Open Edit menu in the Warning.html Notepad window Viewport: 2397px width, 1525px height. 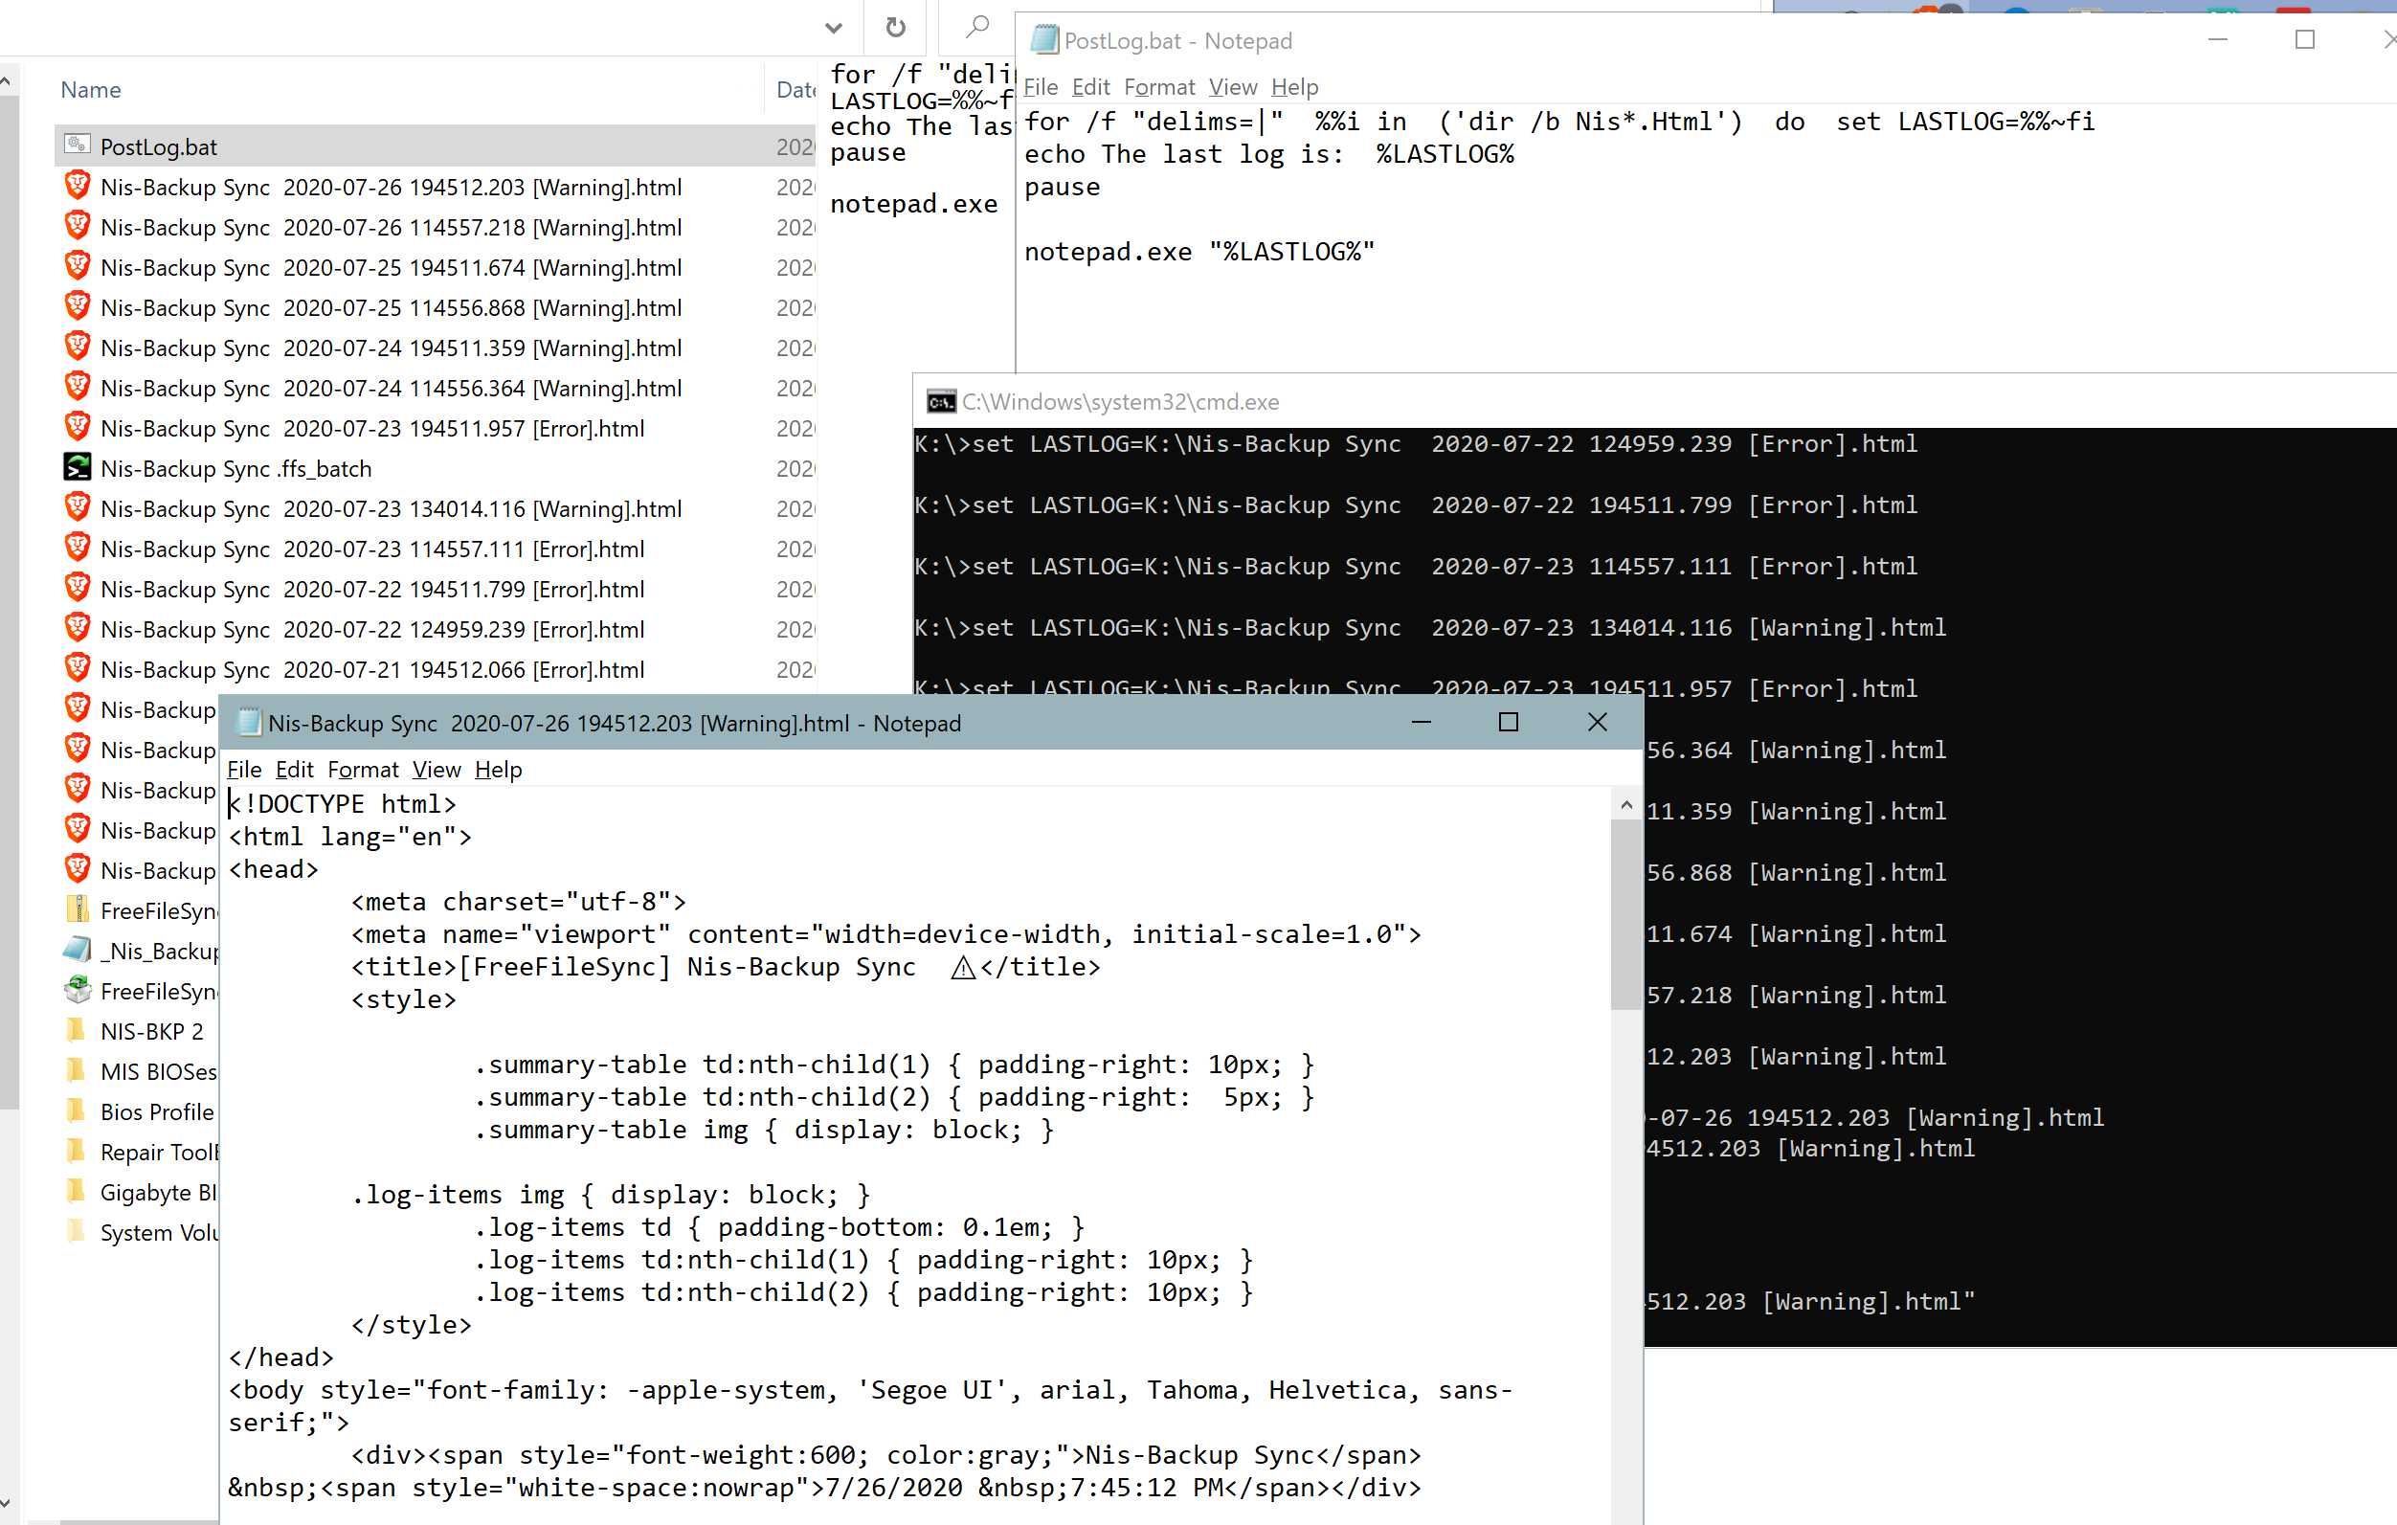point(294,770)
